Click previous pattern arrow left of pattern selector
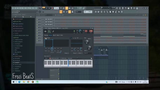The height and width of the screenshot is (90, 160). pos(83,12)
